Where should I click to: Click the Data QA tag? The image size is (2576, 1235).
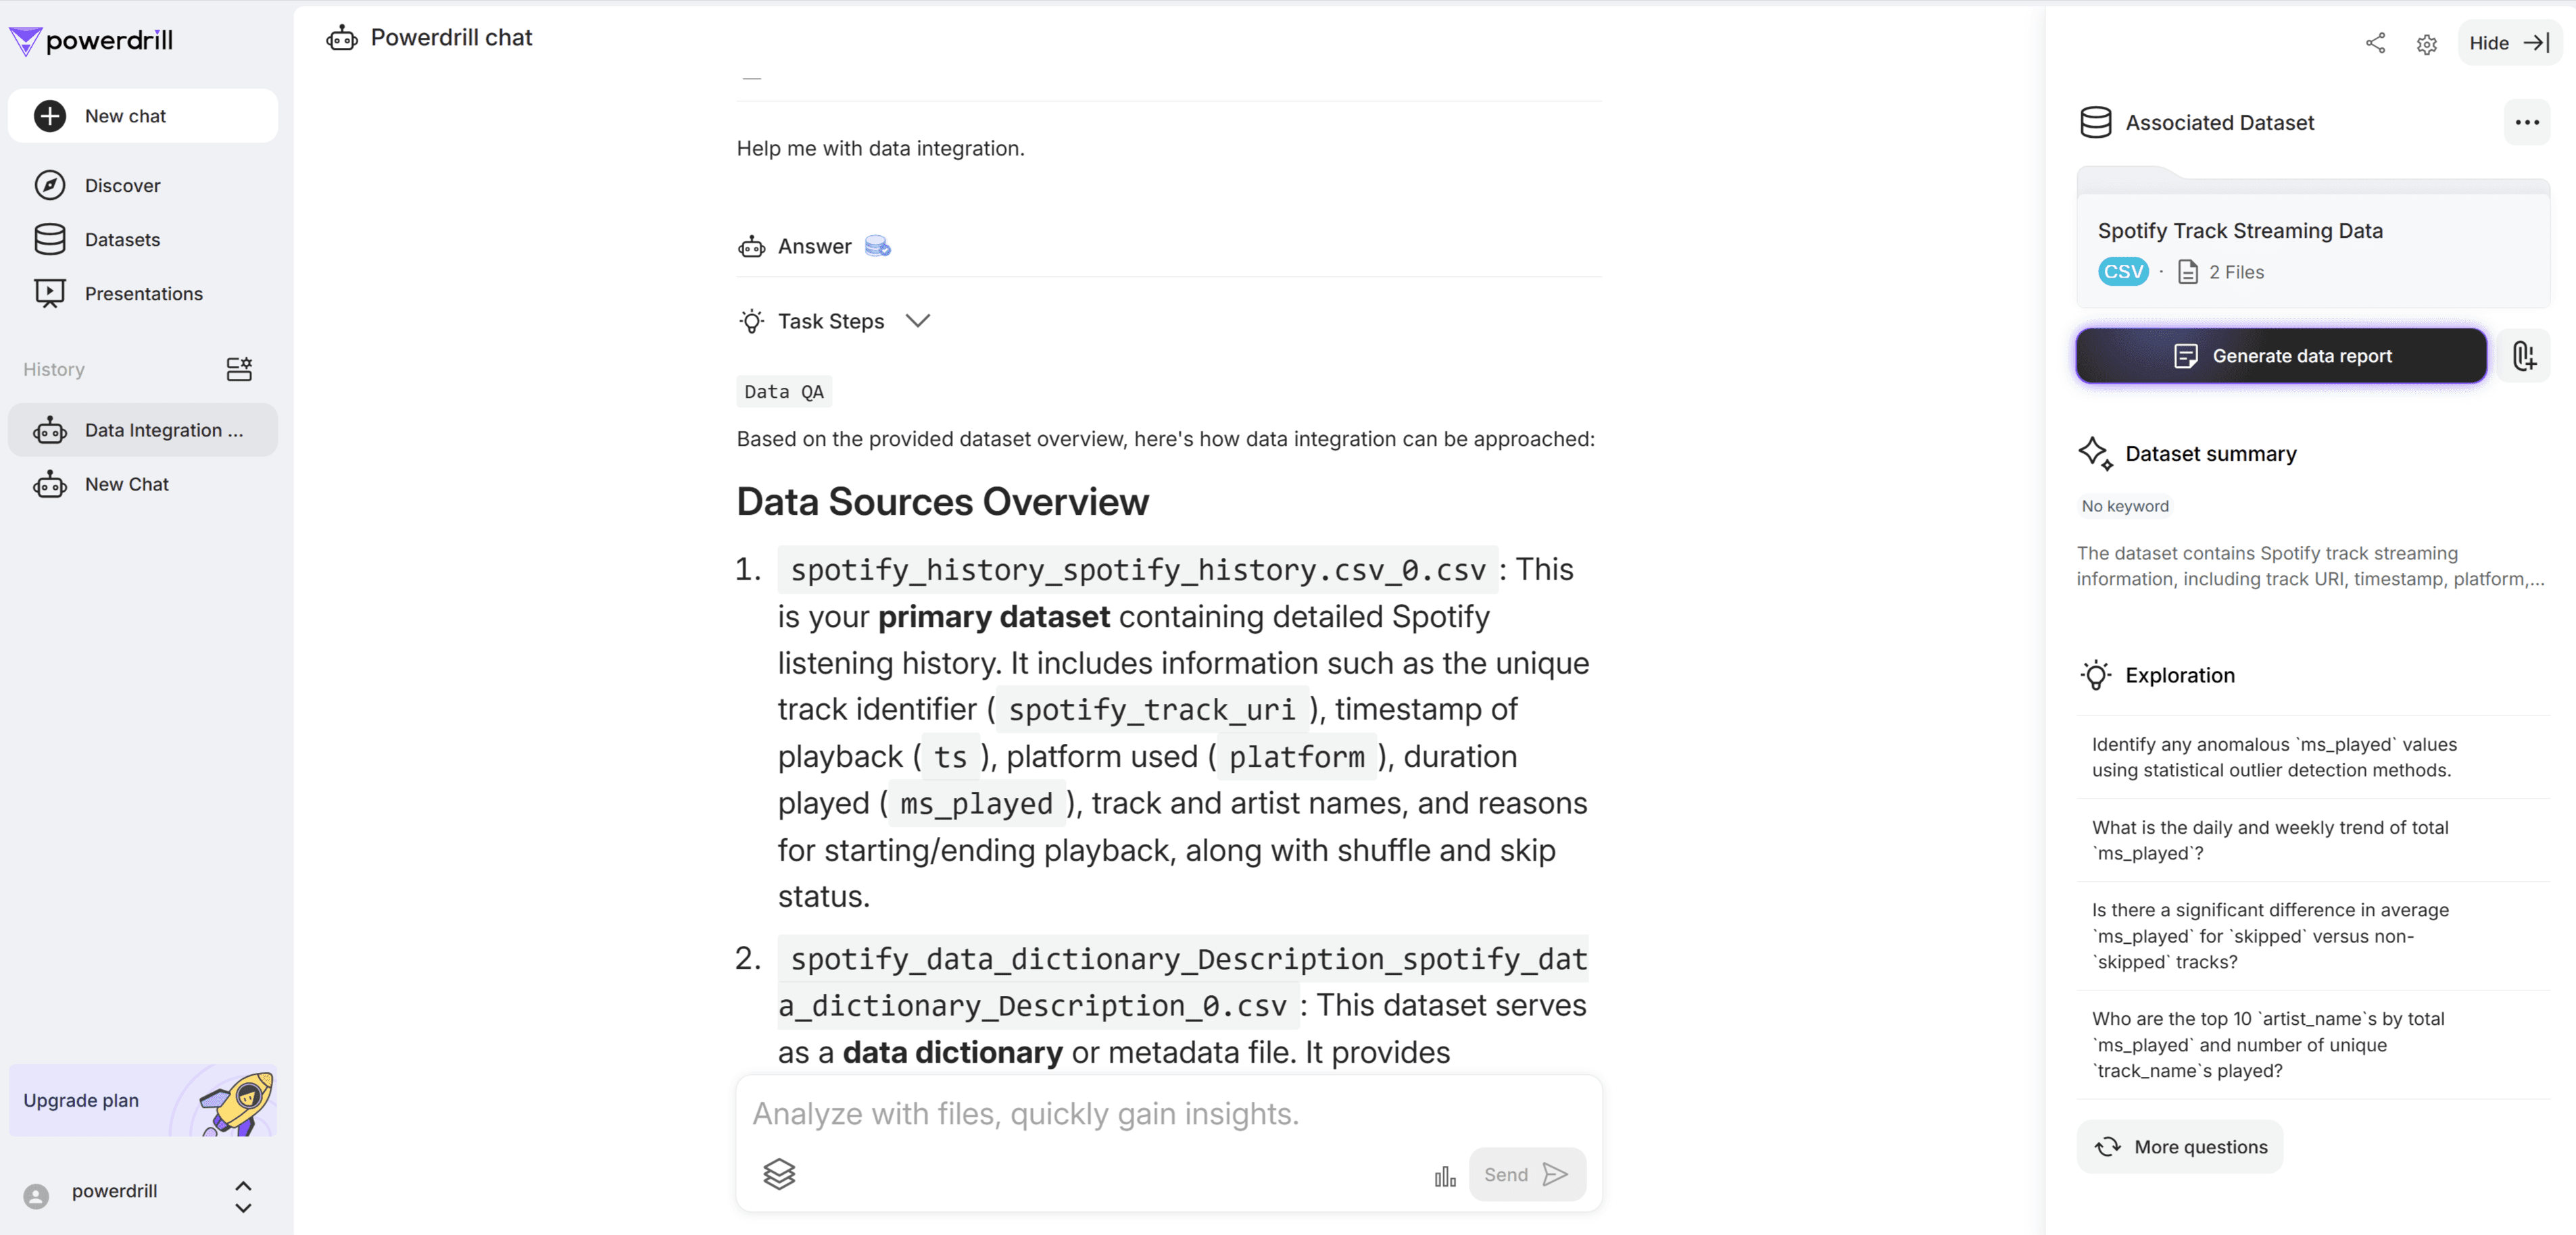click(x=784, y=392)
